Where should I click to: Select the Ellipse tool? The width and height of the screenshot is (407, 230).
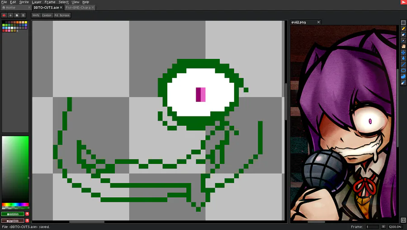(x=403, y=71)
